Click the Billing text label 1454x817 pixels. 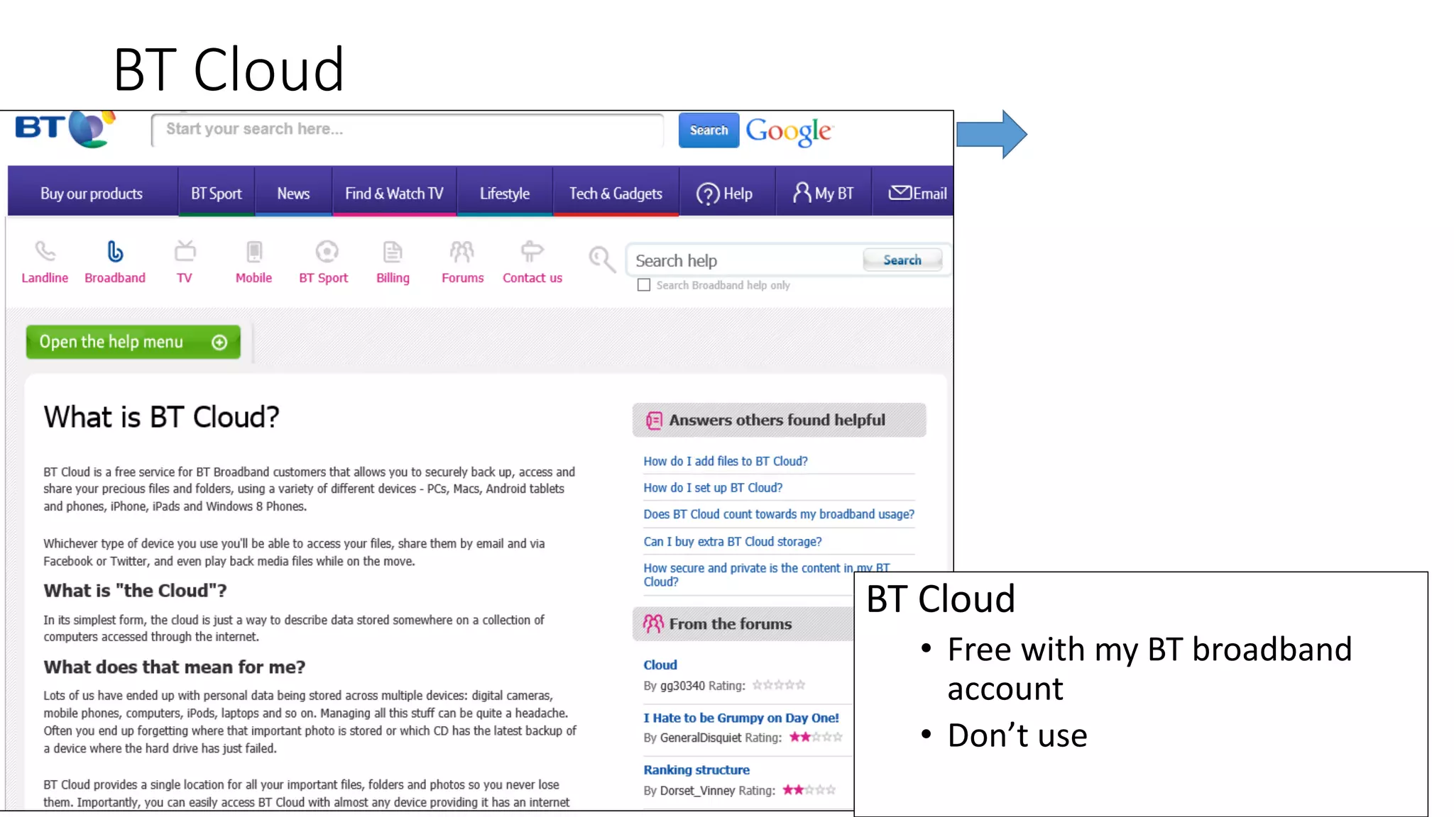393,278
